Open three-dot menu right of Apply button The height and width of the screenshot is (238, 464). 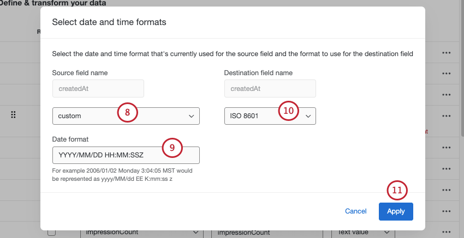(x=447, y=211)
